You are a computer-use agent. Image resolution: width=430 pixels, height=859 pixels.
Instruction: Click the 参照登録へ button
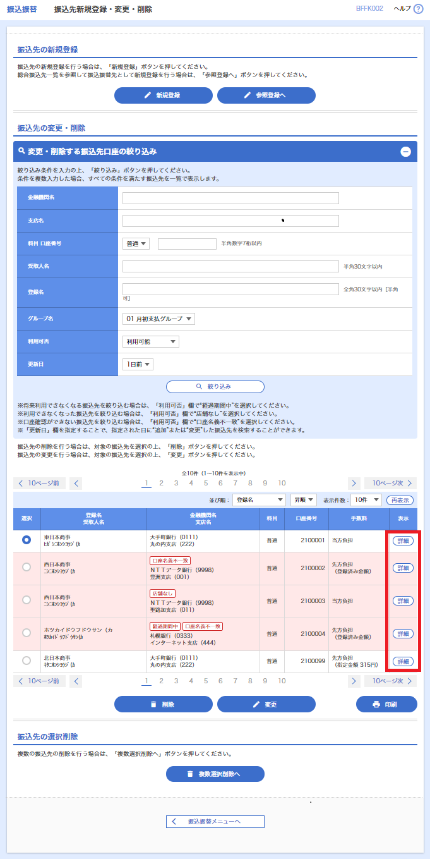266,95
